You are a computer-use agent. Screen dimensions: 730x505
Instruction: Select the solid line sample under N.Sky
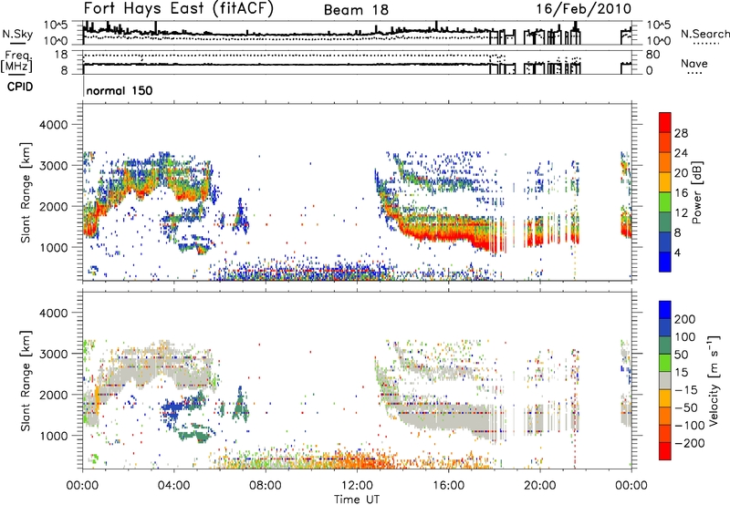[16, 43]
